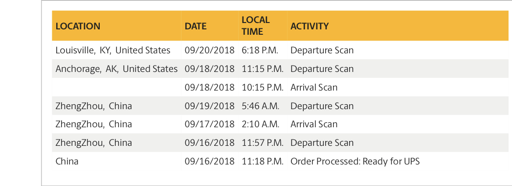Click the ACTIVITY column header
Image resolution: width=512 pixels, height=186 pixels.
(398, 26)
